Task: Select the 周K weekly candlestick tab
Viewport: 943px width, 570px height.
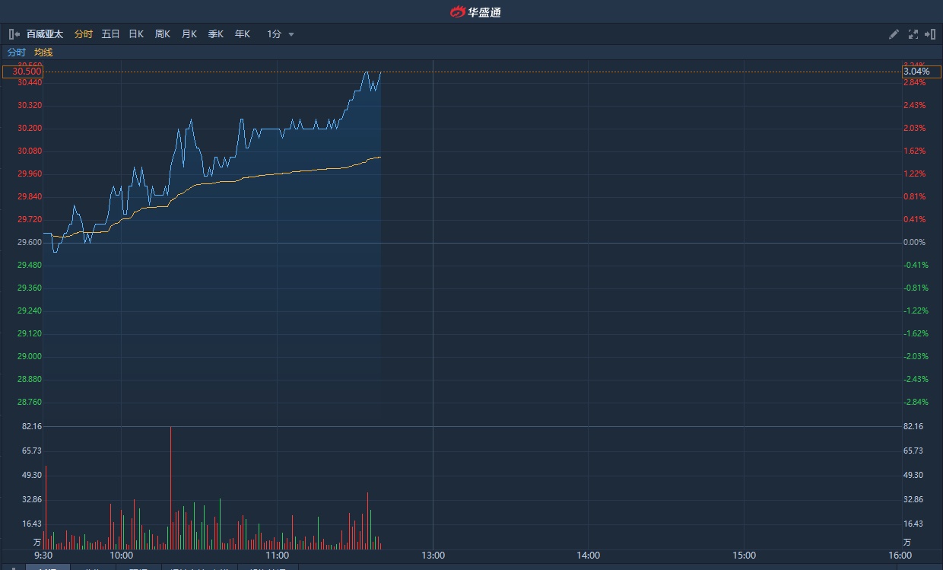Action: 163,34
